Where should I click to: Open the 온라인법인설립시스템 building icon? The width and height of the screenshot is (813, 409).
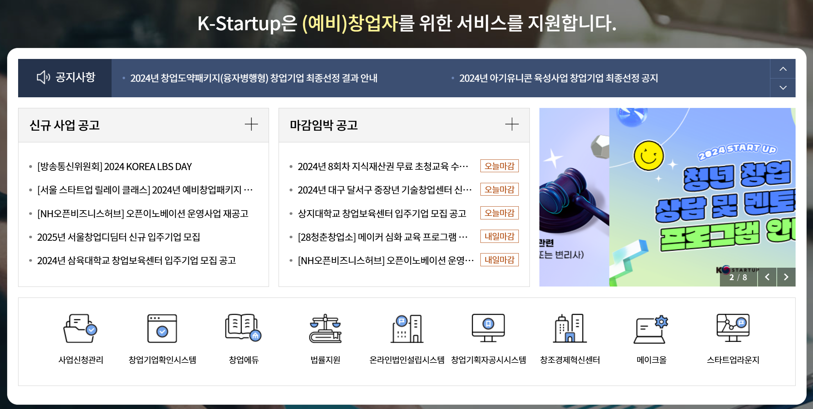coord(407,328)
